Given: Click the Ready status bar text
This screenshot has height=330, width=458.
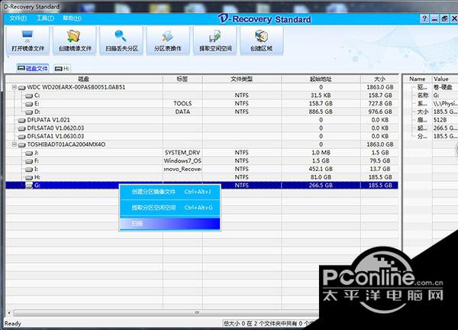Looking at the screenshot, I should pyautogui.click(x=12, y=324).
